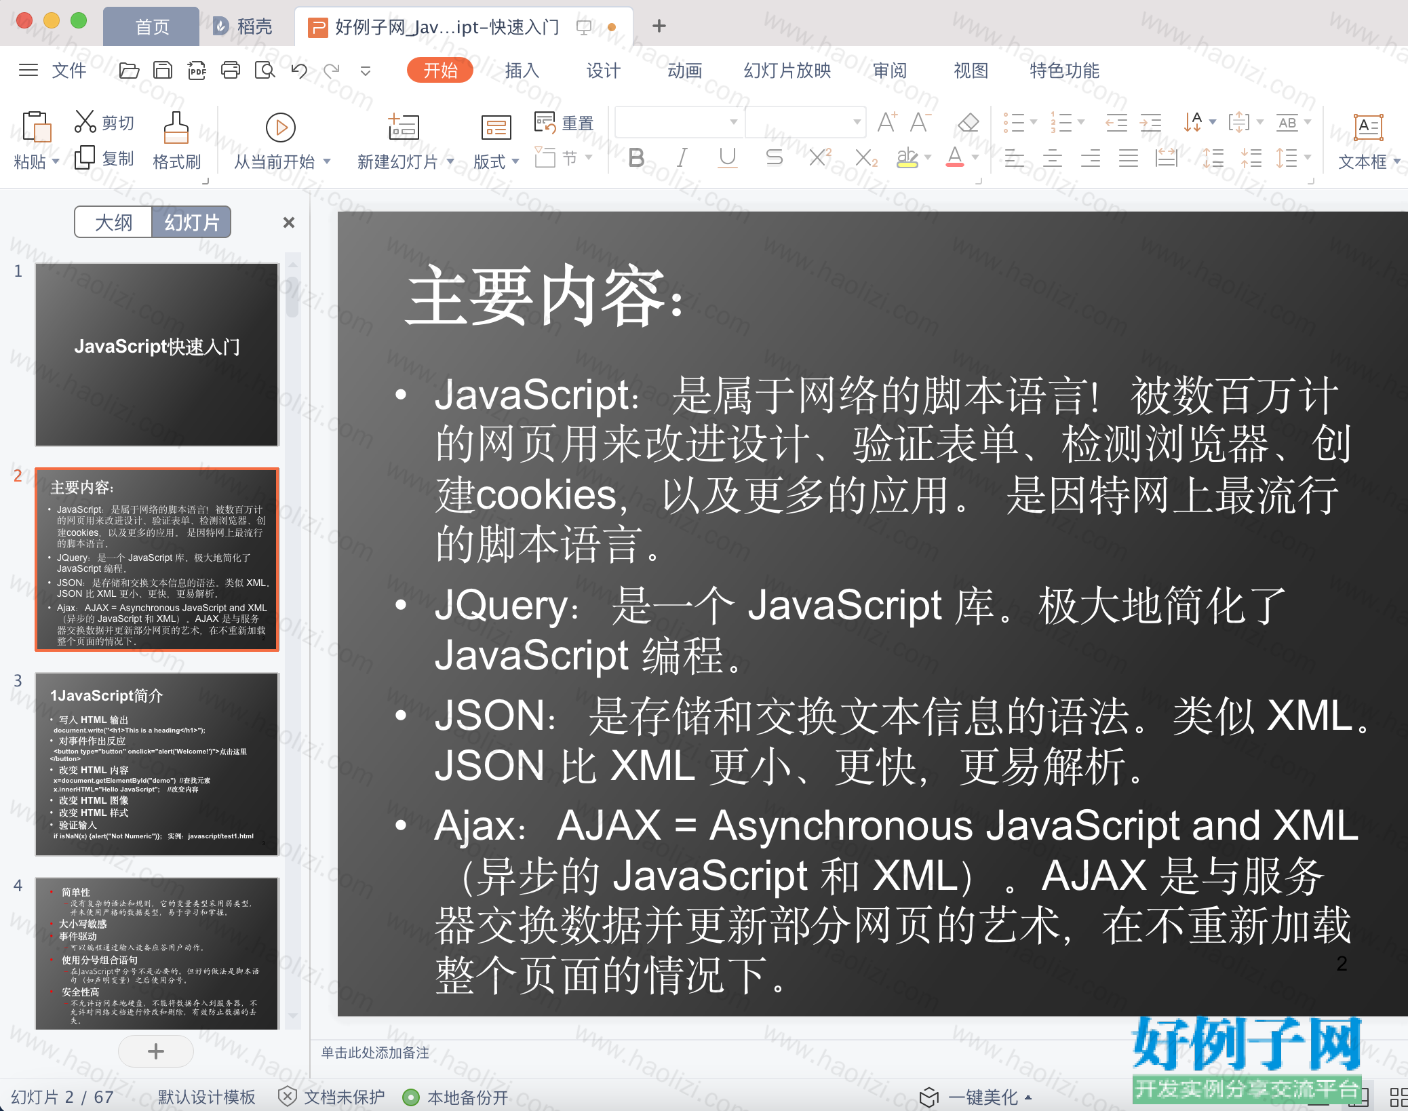Open the Review (审阅) tab

[889, 71]
